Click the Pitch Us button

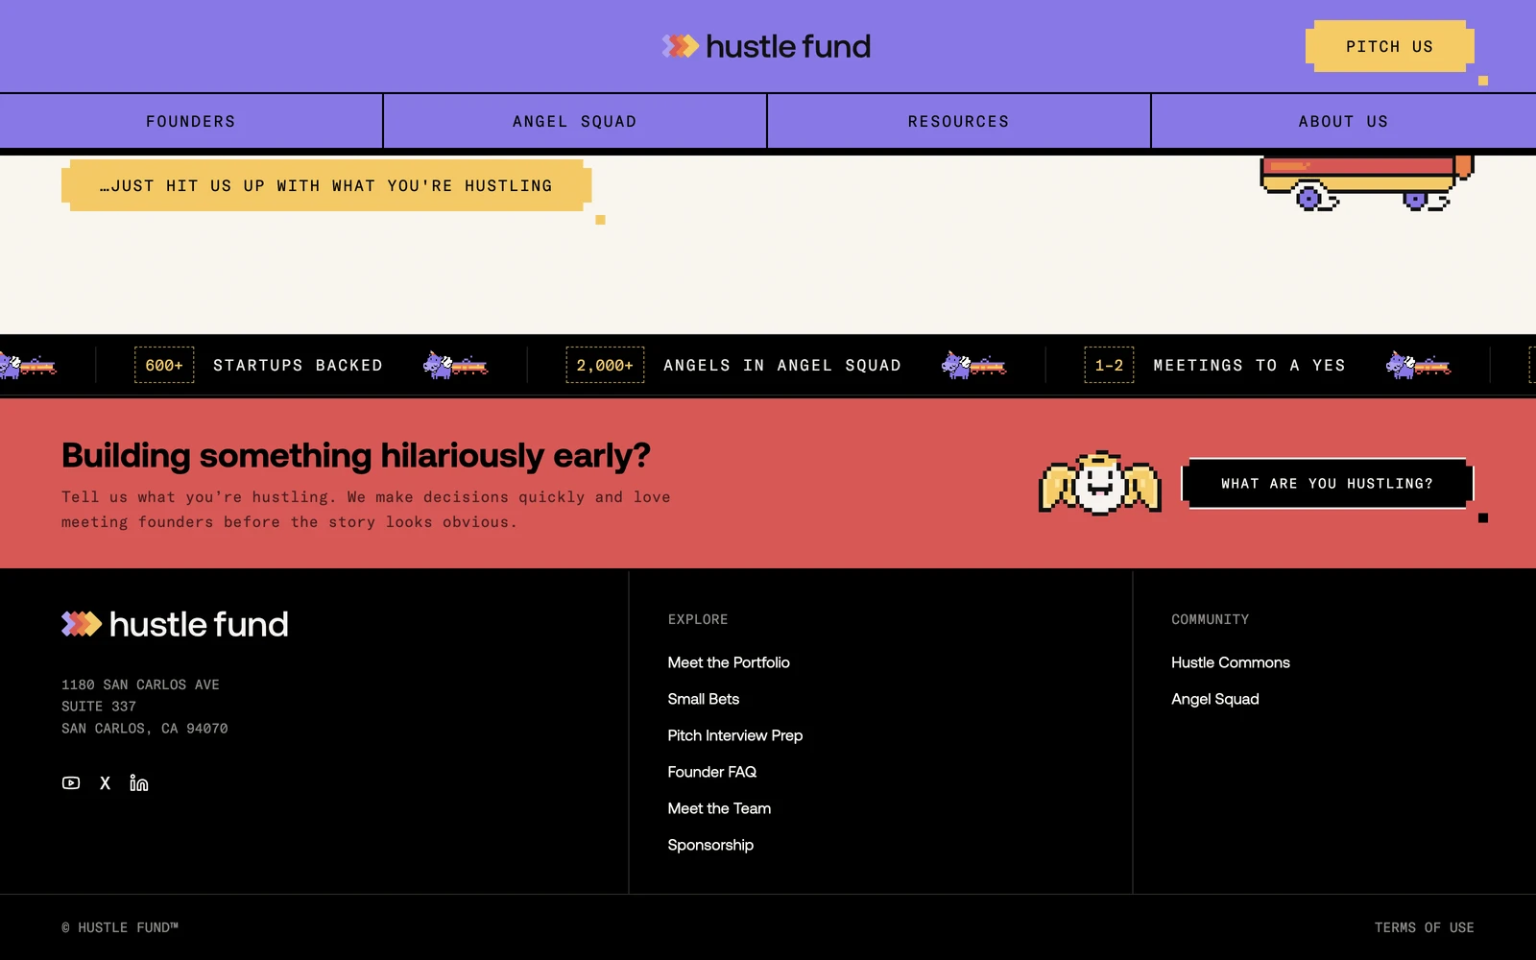[1389, 46]
